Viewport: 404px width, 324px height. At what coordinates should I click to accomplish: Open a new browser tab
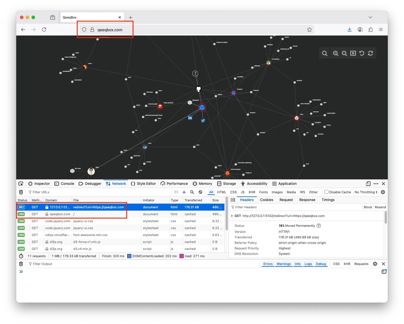[130, 17]
